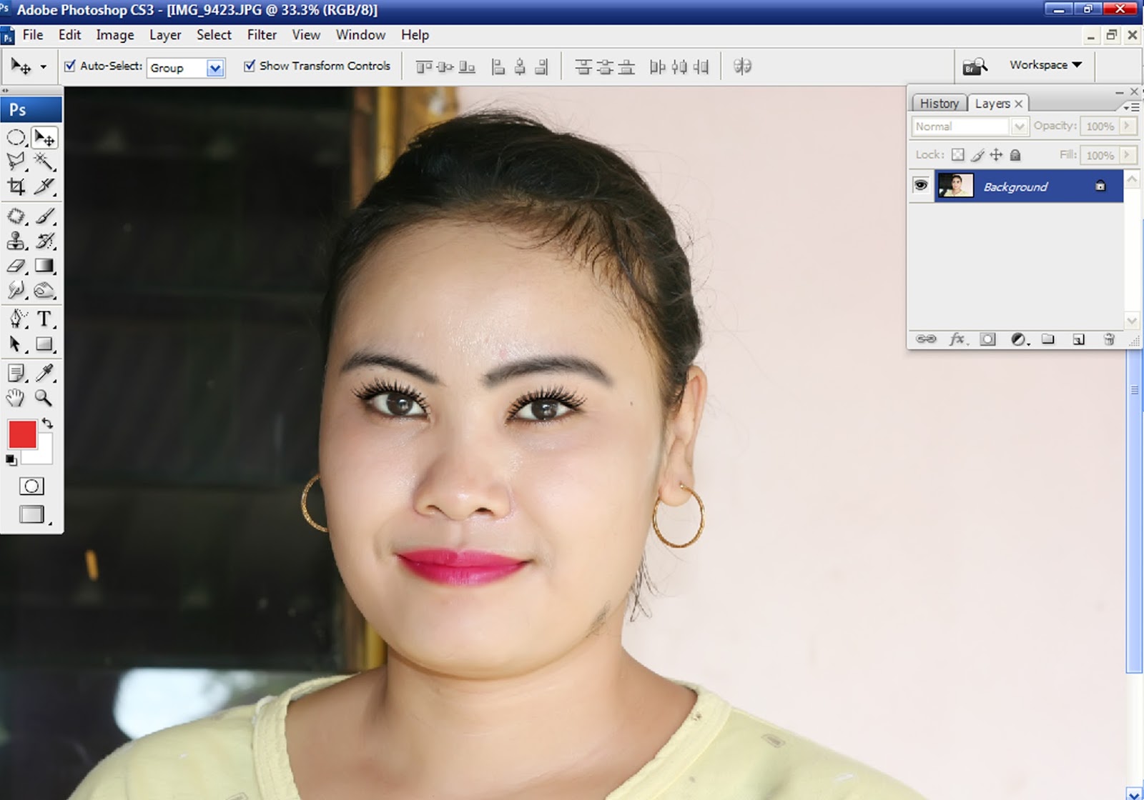Toggle Lock position

coord(996,154)
